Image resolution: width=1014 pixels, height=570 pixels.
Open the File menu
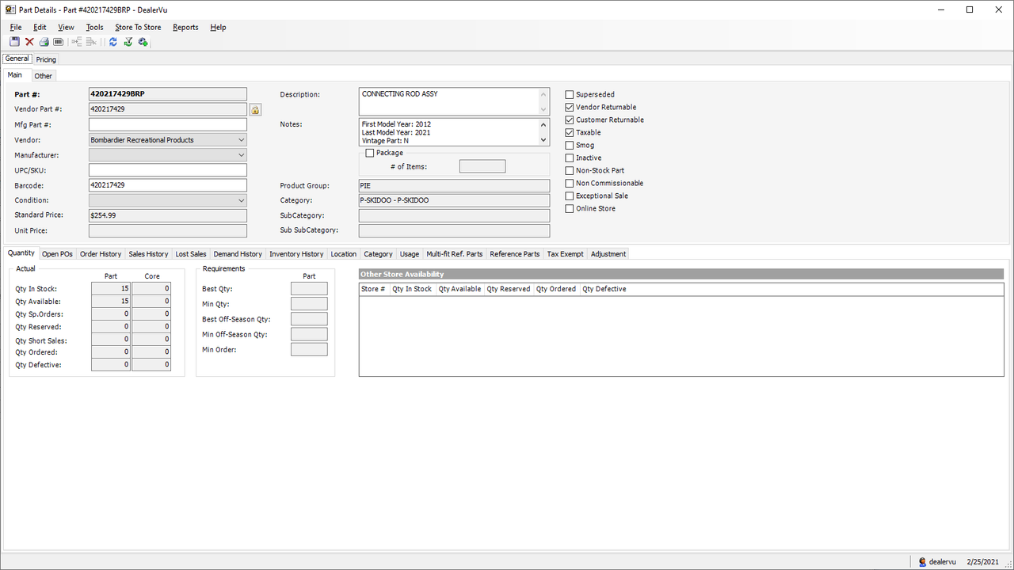point(16,27)
